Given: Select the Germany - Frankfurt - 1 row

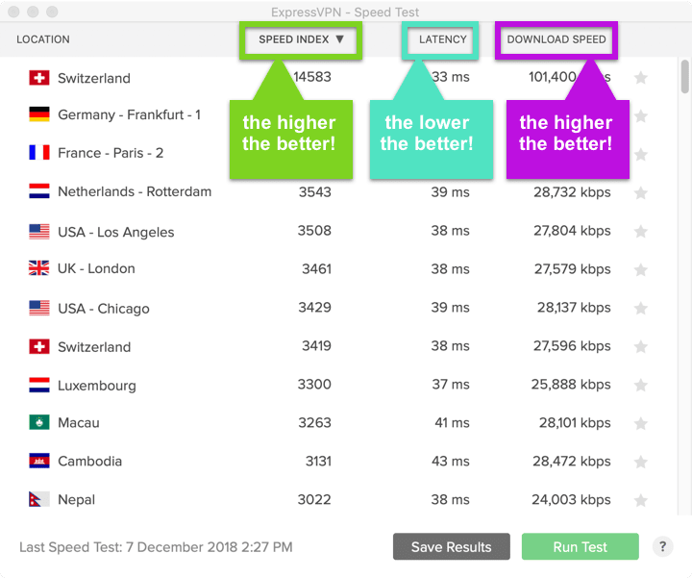Looking at the screenshot, I should 129,115.
